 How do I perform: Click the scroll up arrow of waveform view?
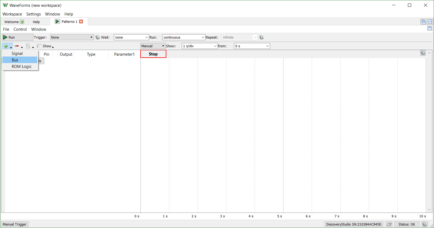click(429, 53)
